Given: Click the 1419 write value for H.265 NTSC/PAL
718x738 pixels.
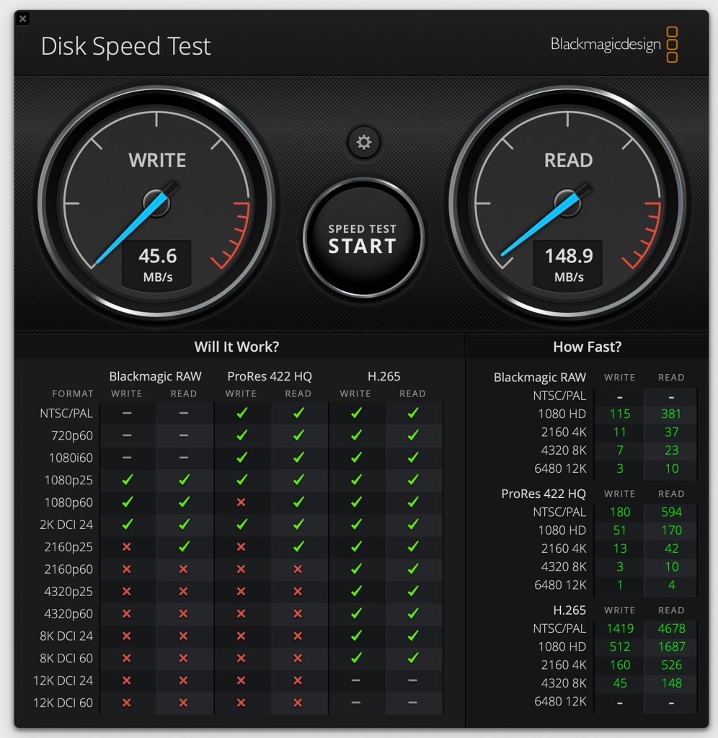Looking at the screenshot, I should coord(619,628).
